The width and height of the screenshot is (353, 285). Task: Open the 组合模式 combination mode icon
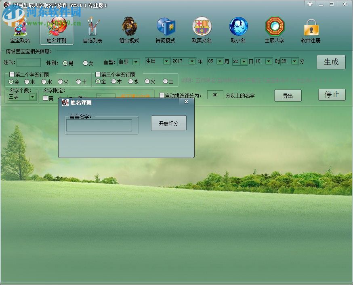129,30
